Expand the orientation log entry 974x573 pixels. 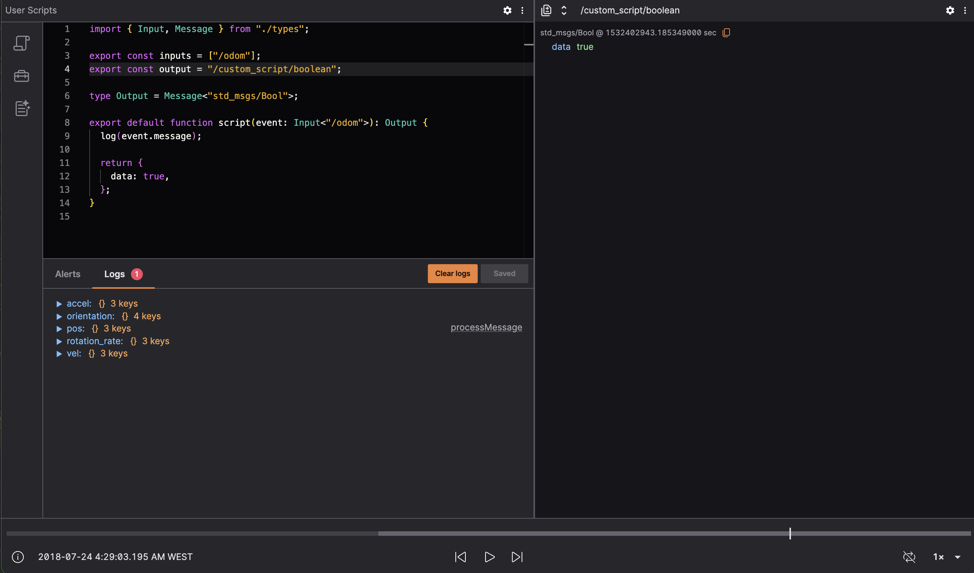[59, 317]
